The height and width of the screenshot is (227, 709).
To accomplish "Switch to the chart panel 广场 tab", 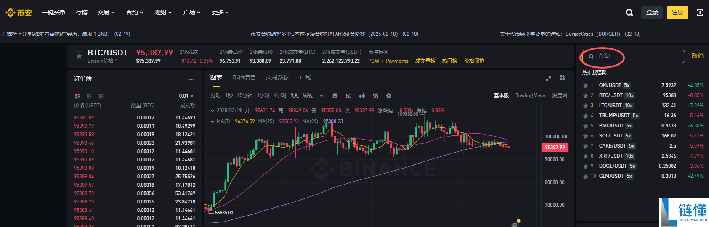I will click(305, 78).
